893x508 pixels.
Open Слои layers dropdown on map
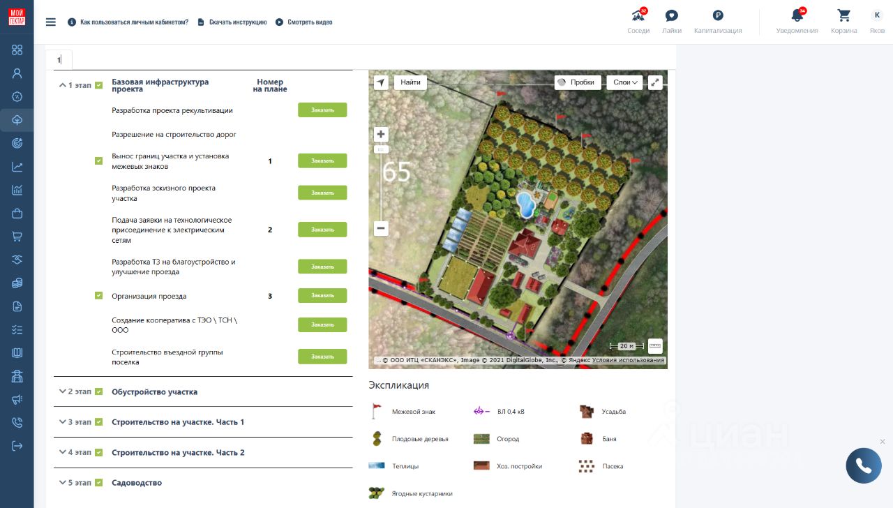[624, 82]
